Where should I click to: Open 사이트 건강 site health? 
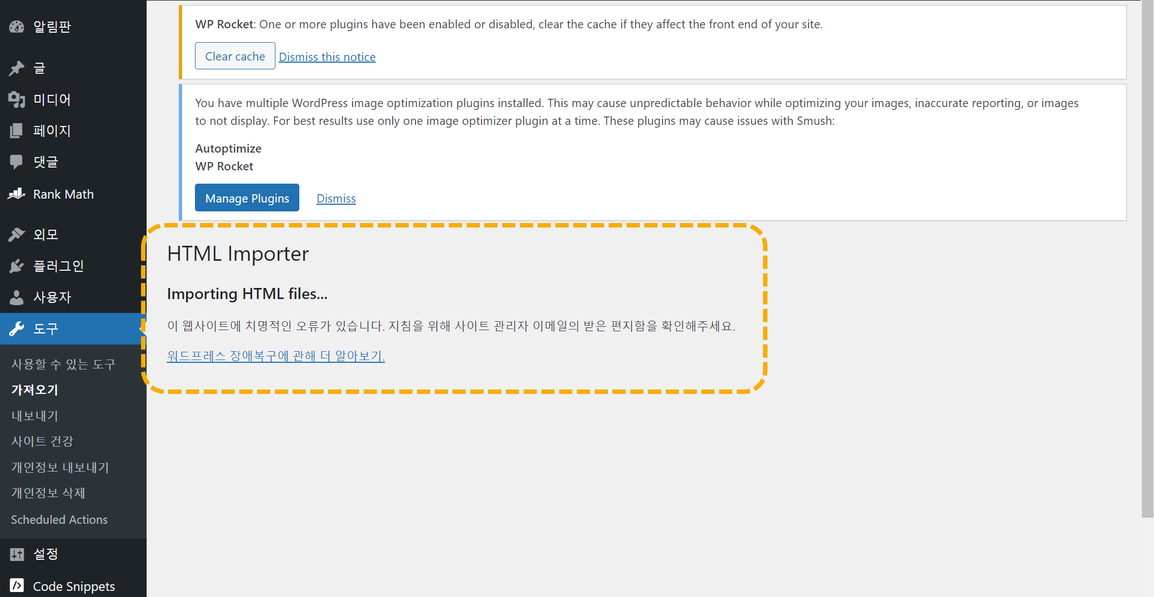click(42, 441)
